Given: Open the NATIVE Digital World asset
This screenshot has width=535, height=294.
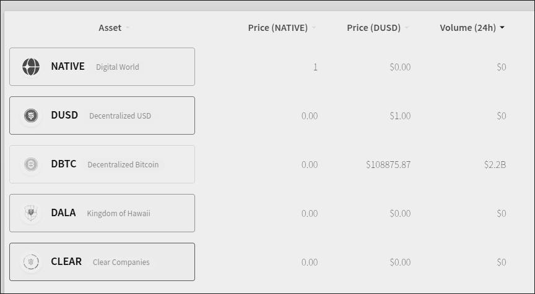Looking at the screenshot, I should (x=102, y=67).
